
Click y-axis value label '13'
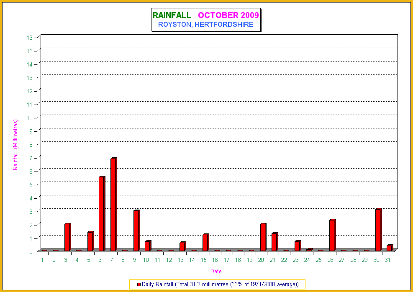(x=30, y=78)
